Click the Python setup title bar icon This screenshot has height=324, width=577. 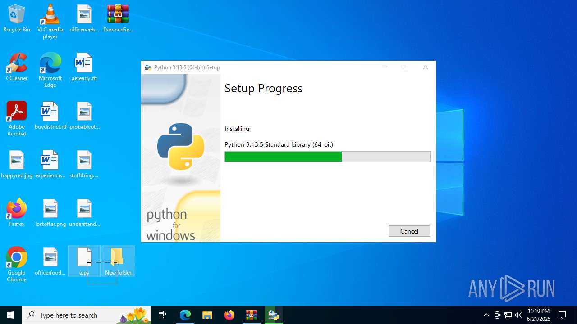(x=147, y=67)
